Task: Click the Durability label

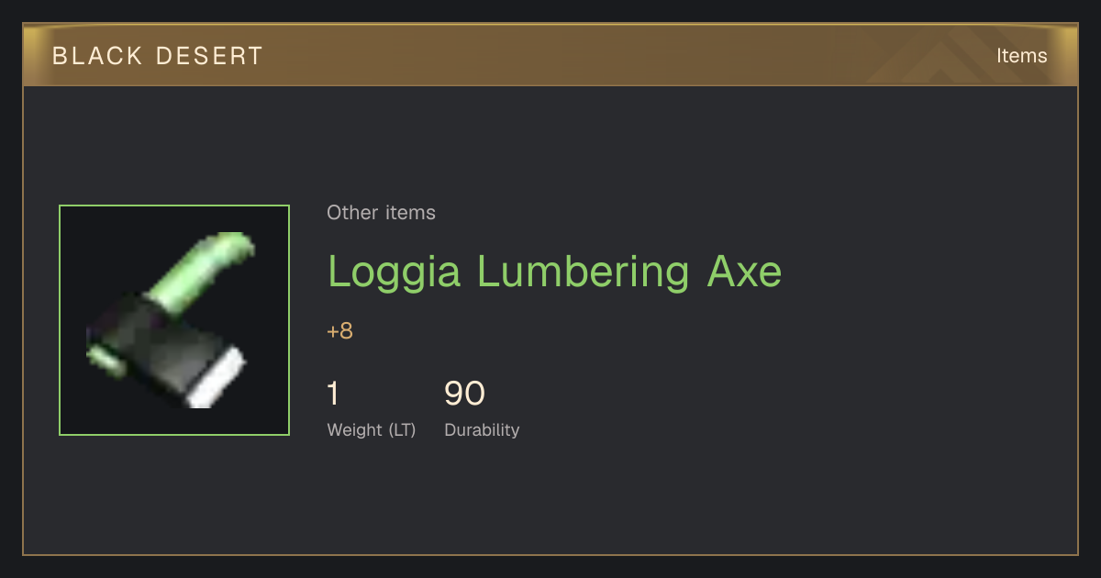Action: click(x=482, y=430)
